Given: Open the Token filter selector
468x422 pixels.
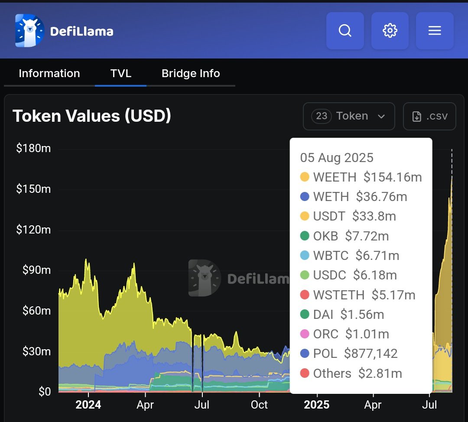Looking at the screenshot, I should click(349, 116).
